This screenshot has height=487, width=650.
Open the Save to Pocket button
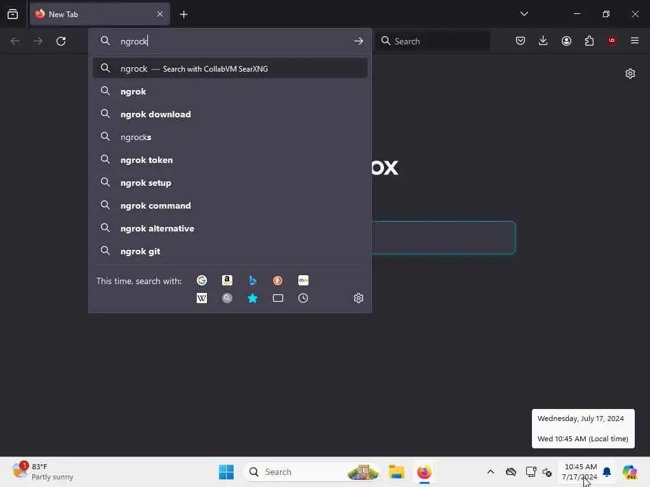(521, 41)
